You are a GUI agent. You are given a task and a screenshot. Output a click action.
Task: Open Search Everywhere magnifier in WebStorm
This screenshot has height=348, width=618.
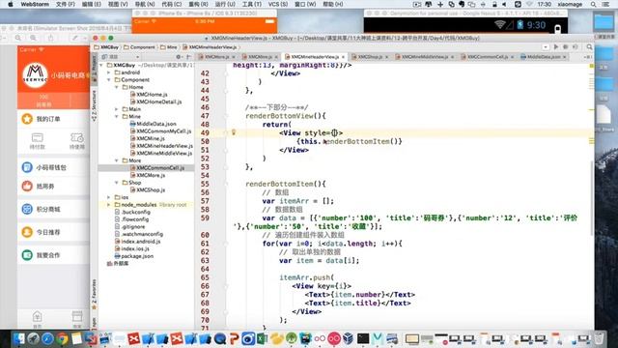coord(589,47)
